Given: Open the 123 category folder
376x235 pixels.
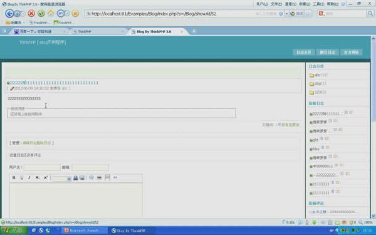Looking at the screenshot, I should pyautogui.click(x=318, y=92).
